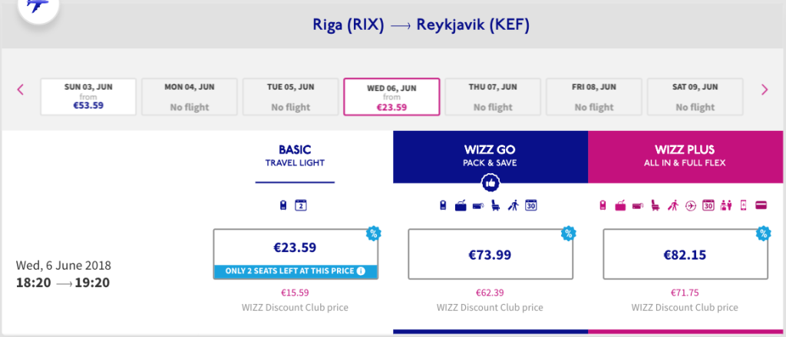Click the calendar '2' icon under BASIC
Screen dimensions: 786x337
[x=302, y=205]
